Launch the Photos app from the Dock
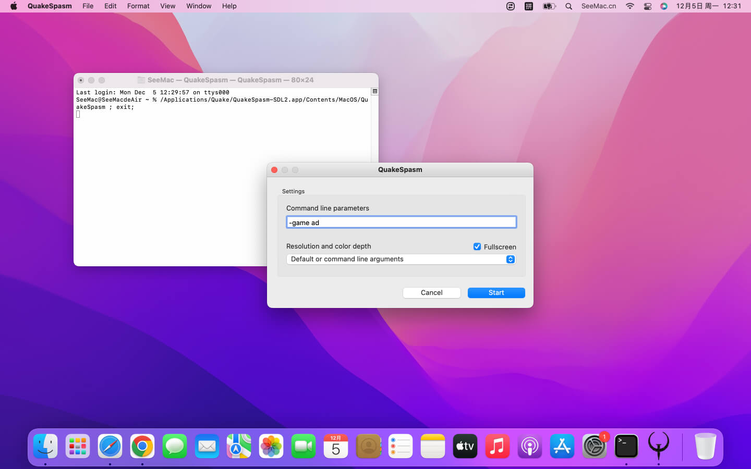The width and height of the screenshot is (751, 469). click(x=271, y=446)
